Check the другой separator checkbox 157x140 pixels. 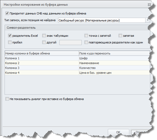point(44,42)
